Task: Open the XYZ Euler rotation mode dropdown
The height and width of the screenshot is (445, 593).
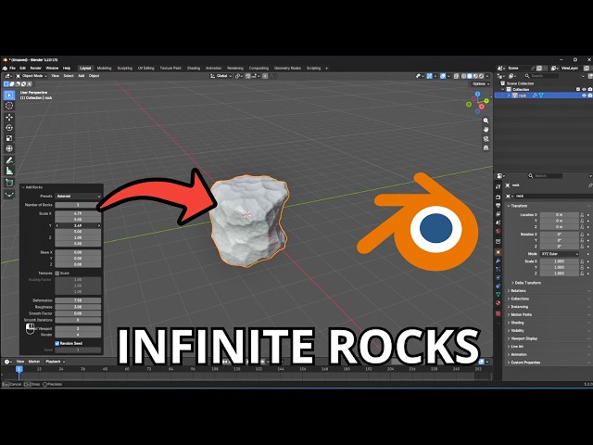Action: (x=560, y=254)
